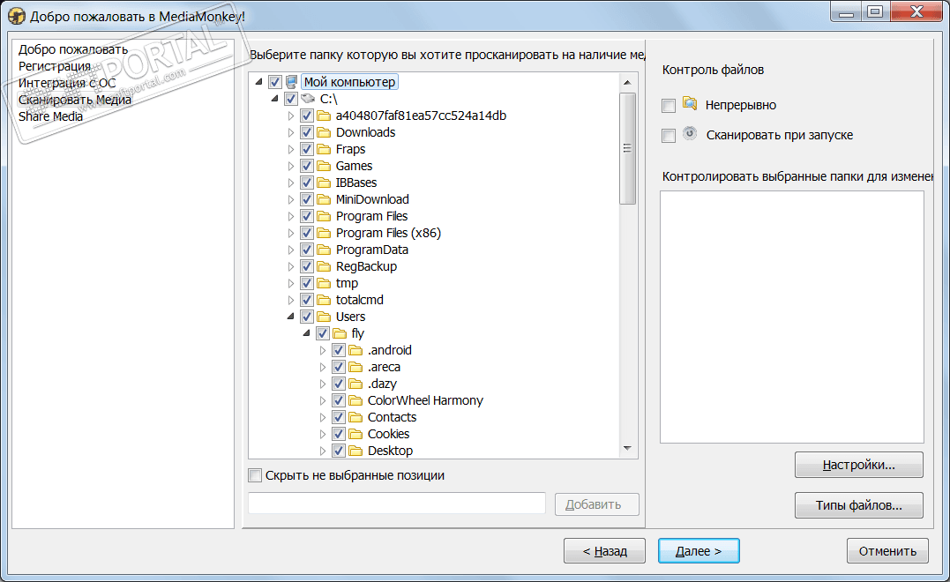Click the folder path input field
The height and width of the screenshot is (582, 950).
click(397, 504)
